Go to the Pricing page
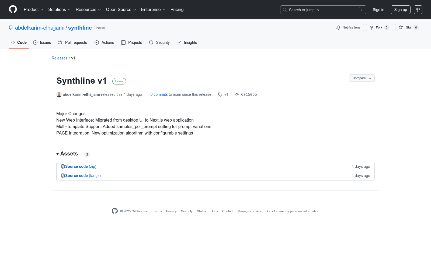This screenshot has height=269, width=431. (x=177, y=10)
